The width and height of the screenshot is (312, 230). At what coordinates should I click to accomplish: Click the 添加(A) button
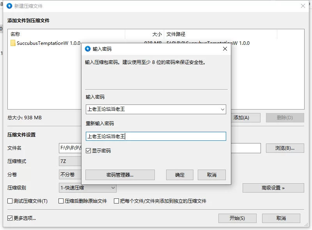246,118
